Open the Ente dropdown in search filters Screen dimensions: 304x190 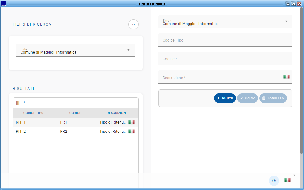point(128,50)
